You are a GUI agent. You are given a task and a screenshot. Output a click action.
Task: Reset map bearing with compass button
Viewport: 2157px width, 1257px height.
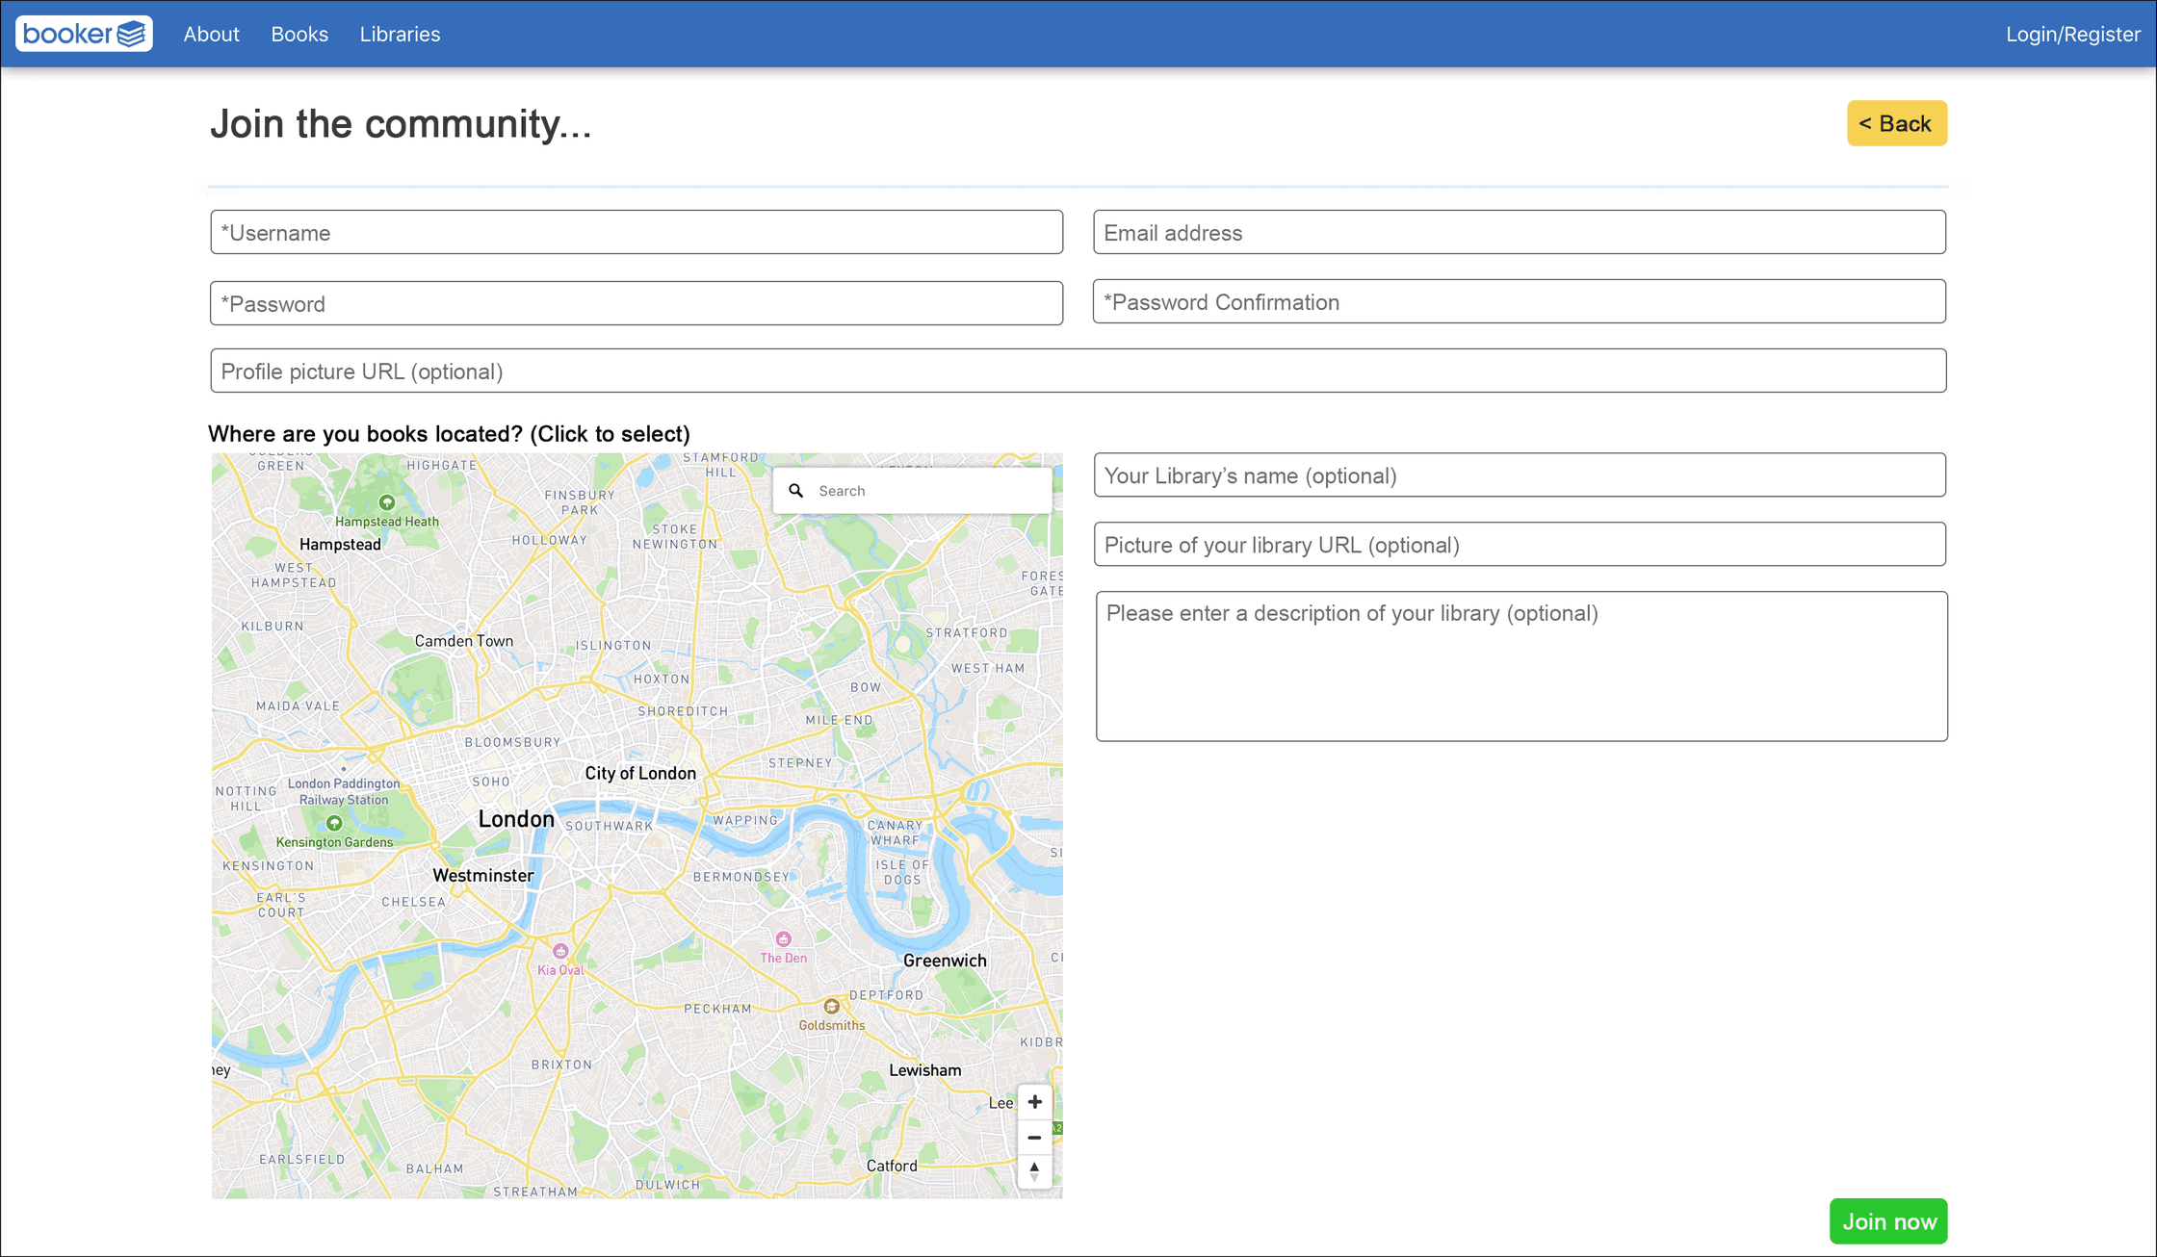pyautogui.click(x=1034, y=1171)
